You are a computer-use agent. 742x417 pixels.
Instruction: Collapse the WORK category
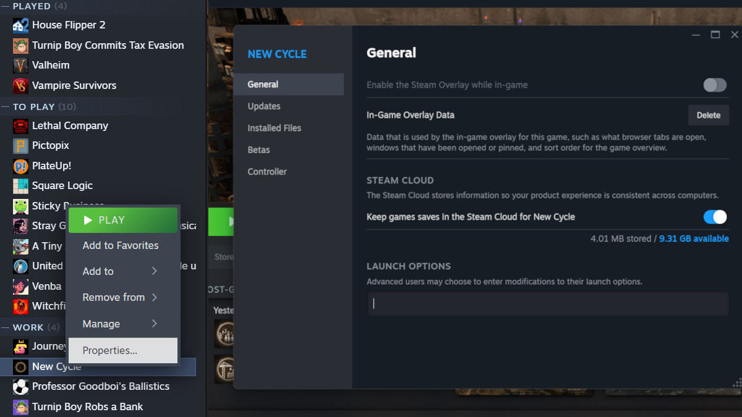[x=5, y=327]
